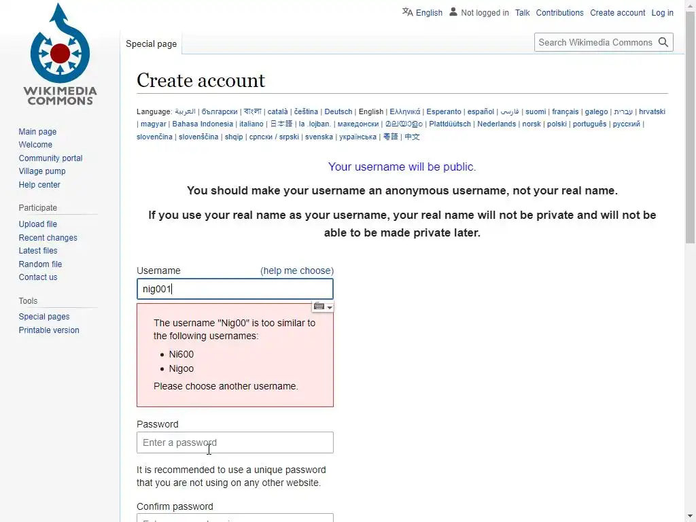The image size is (696, 522).
Task: Switch language to Esperanto
Action: click(443, 111)
